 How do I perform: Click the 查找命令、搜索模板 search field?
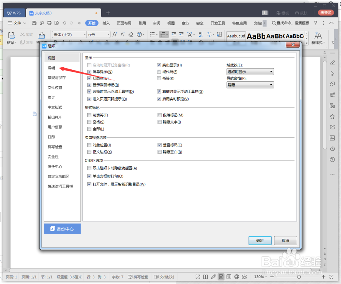[x=291, y=23]
